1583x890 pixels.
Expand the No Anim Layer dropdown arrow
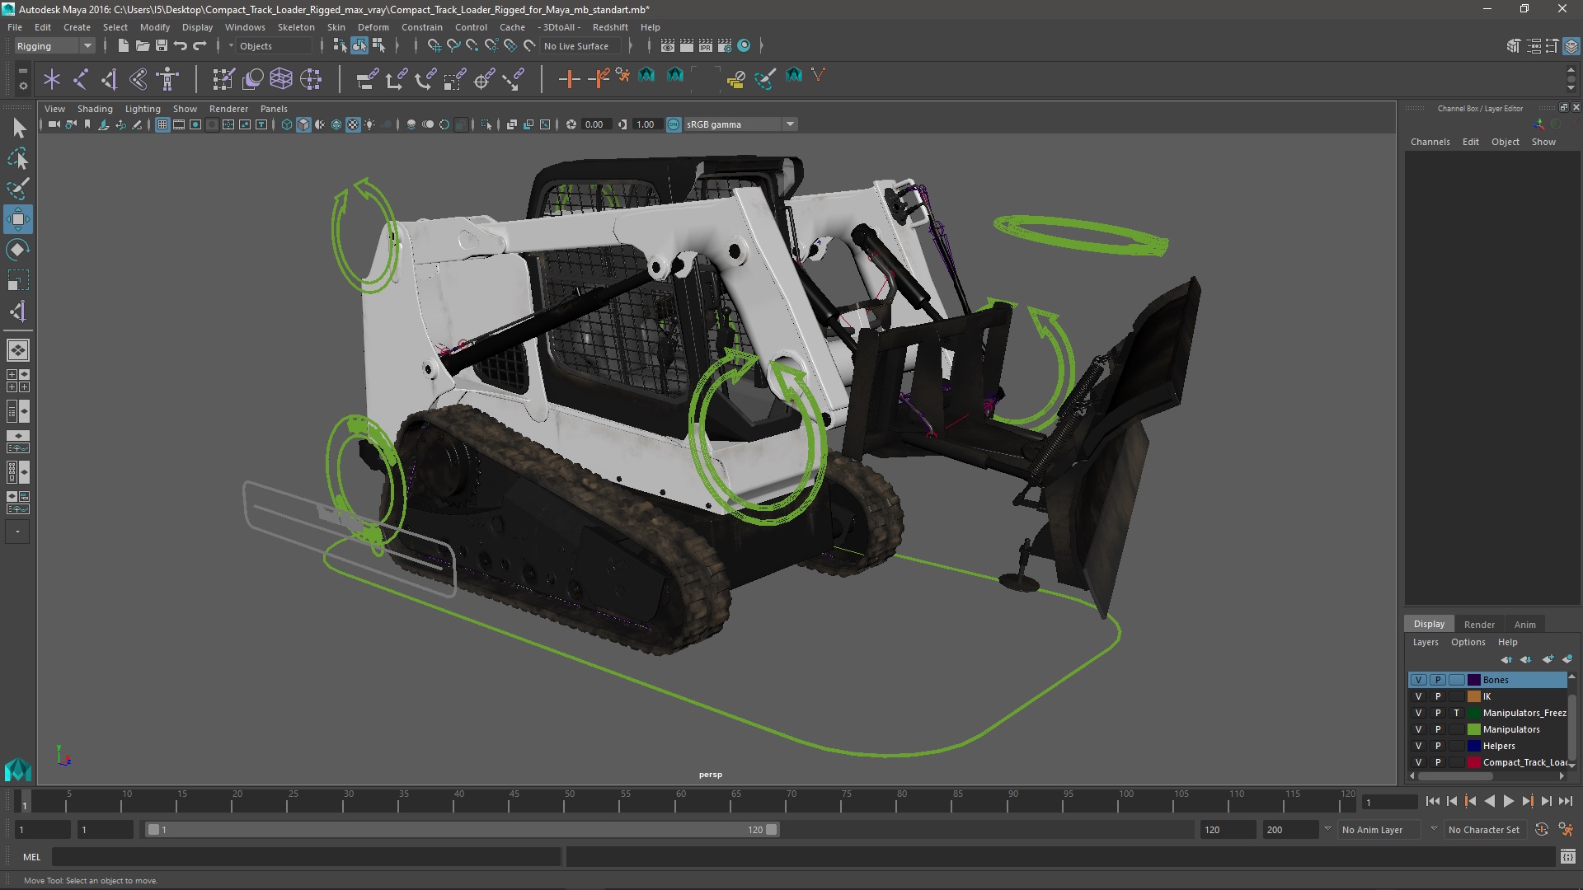point(1327,829)
